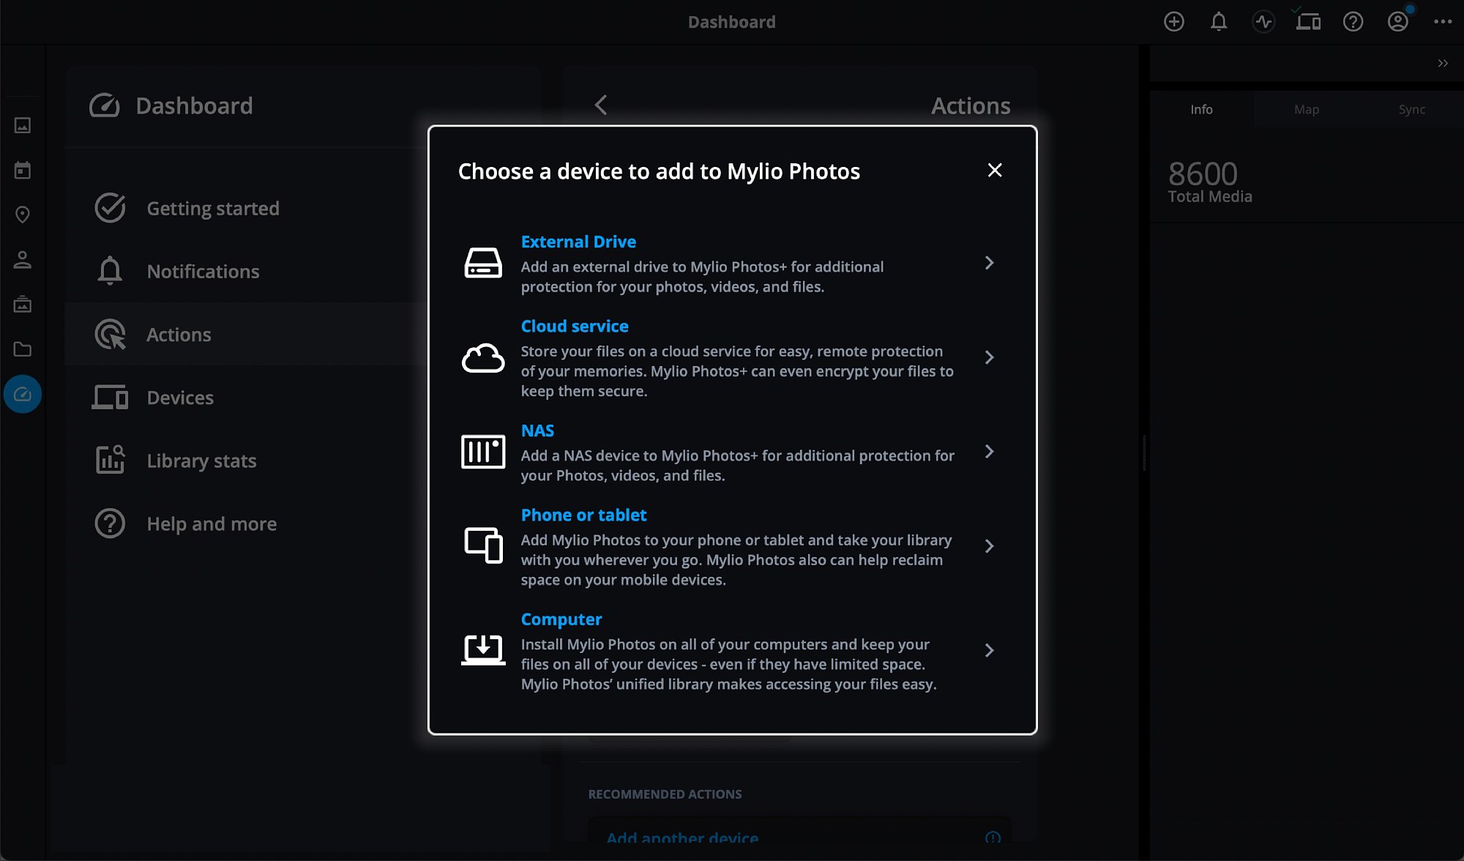The image size is (1464, 861).
Task: Open Getting started in Dashboard menu
Action: pos(247,208)
